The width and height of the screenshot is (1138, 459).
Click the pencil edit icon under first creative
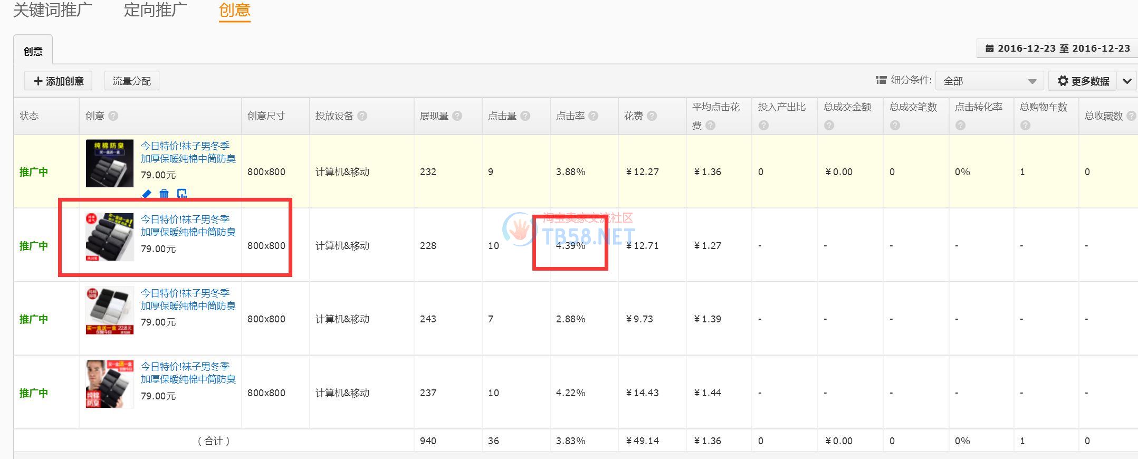click(147, 194)
